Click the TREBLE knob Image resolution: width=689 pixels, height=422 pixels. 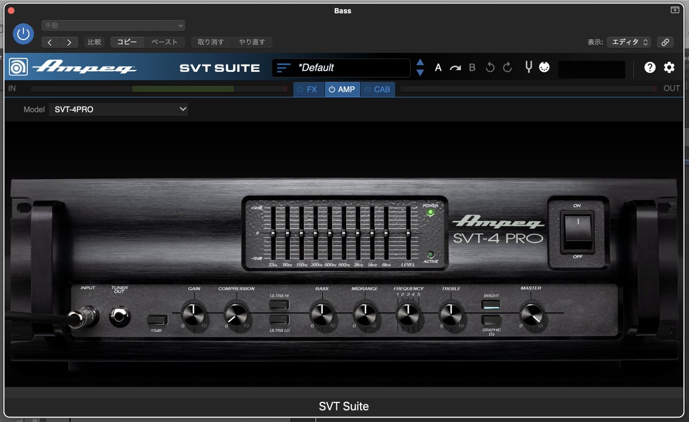pos(451,313)
